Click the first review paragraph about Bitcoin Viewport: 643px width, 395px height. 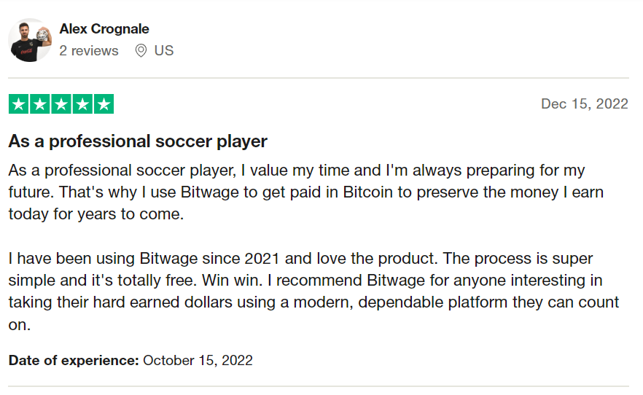coord(306,192)
